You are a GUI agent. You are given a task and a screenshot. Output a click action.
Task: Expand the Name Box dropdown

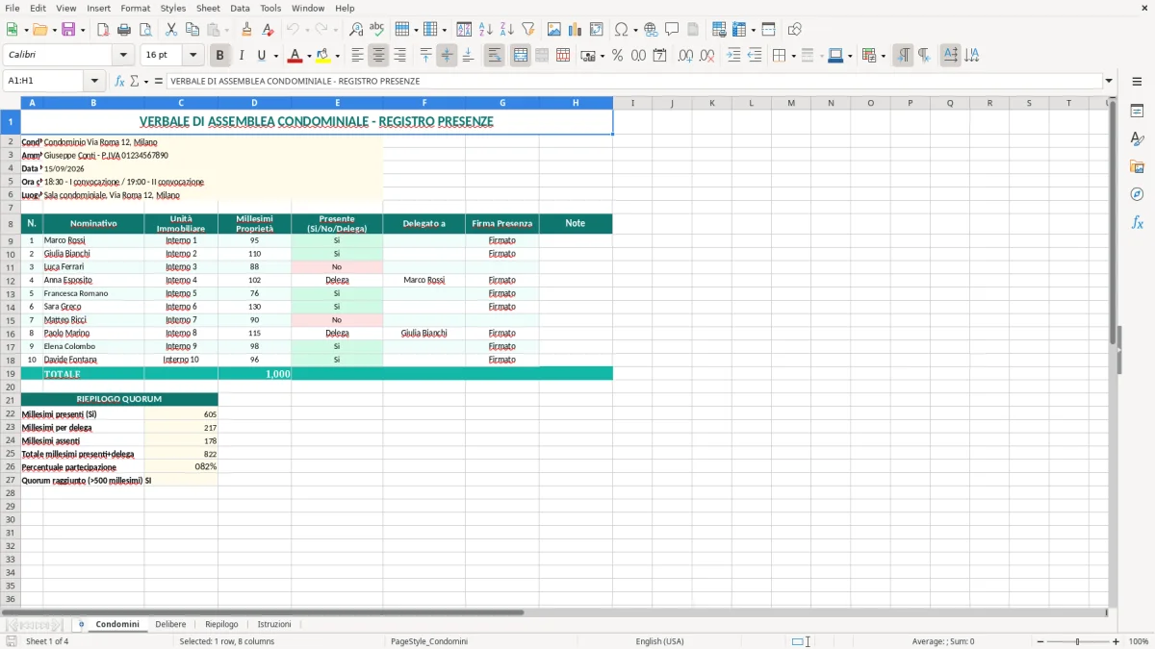click(x=94, y=81)
